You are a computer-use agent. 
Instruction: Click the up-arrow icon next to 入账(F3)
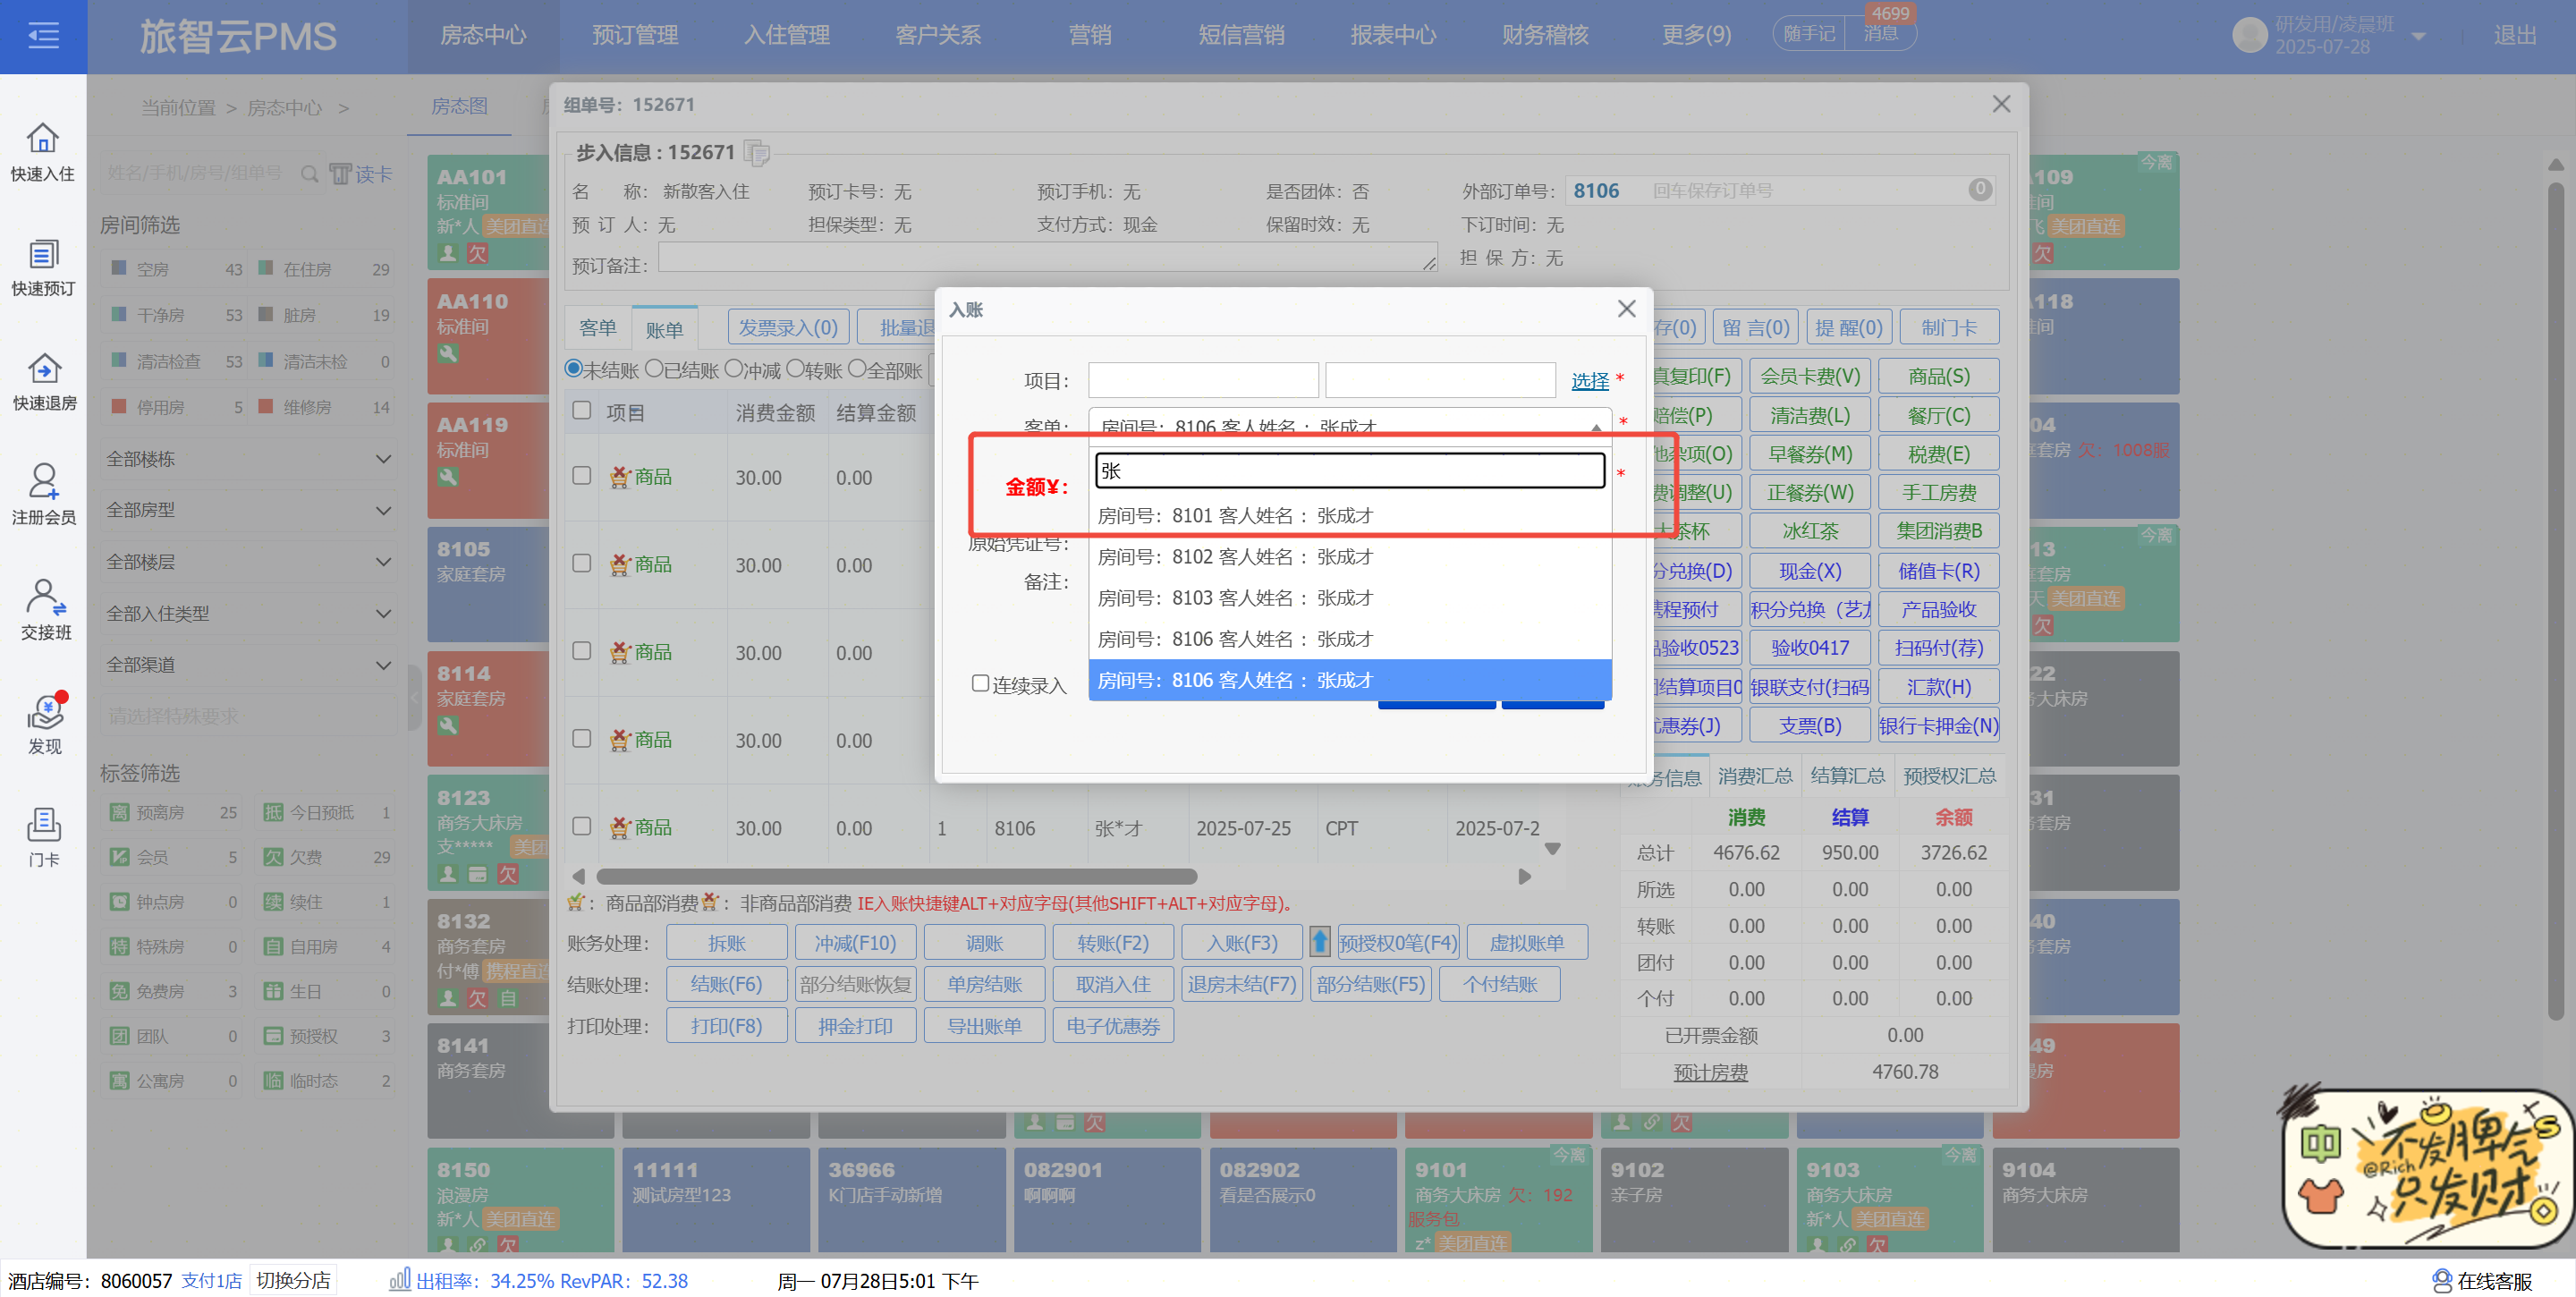pyautogui.click(x=1320, y=942)
